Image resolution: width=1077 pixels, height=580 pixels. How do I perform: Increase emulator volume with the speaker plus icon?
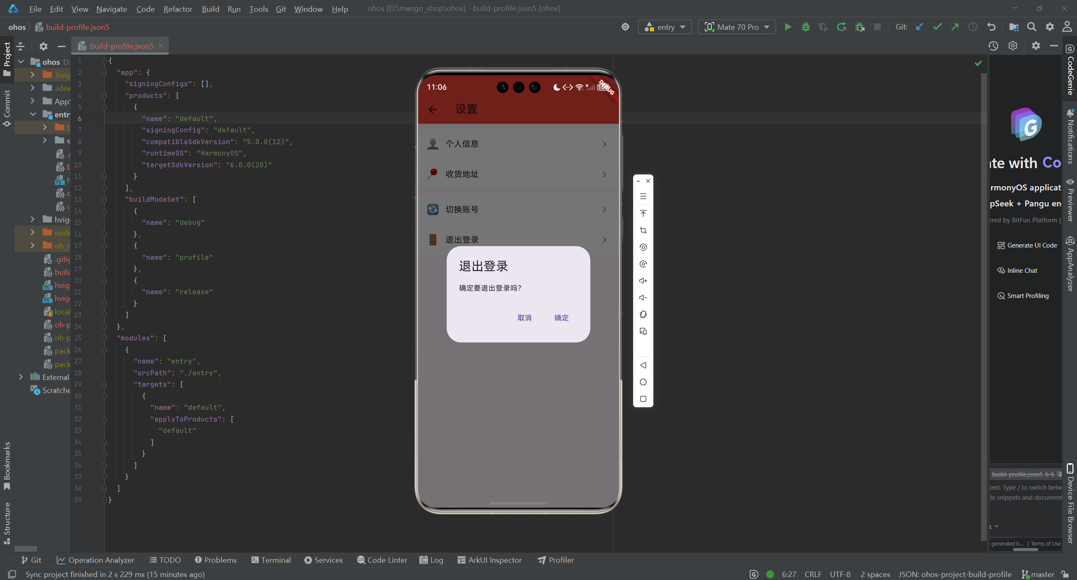point(643,281)
